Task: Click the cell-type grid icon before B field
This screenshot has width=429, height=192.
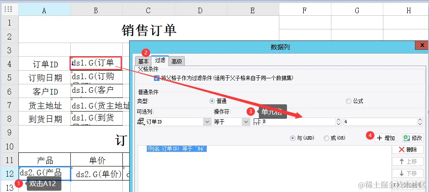Action: [x=257, y=122]
